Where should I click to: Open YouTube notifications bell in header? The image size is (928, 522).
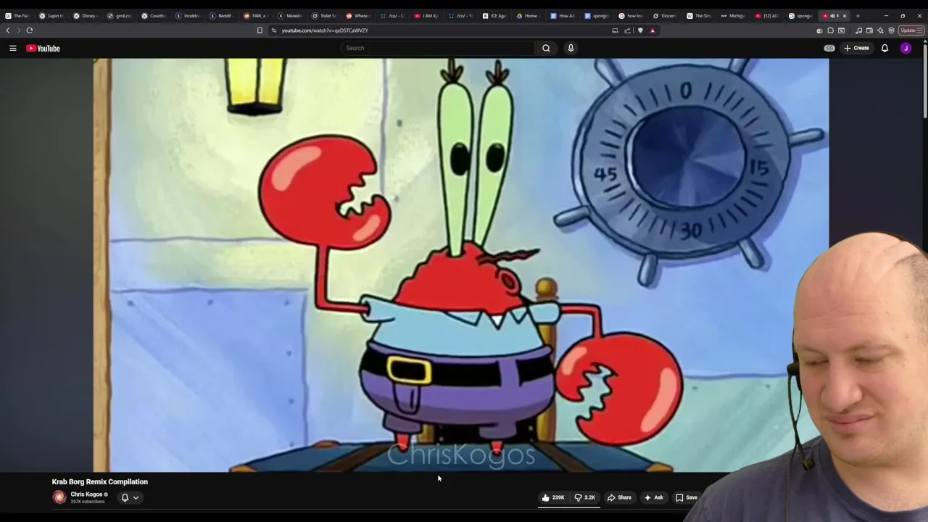(884, 48)
